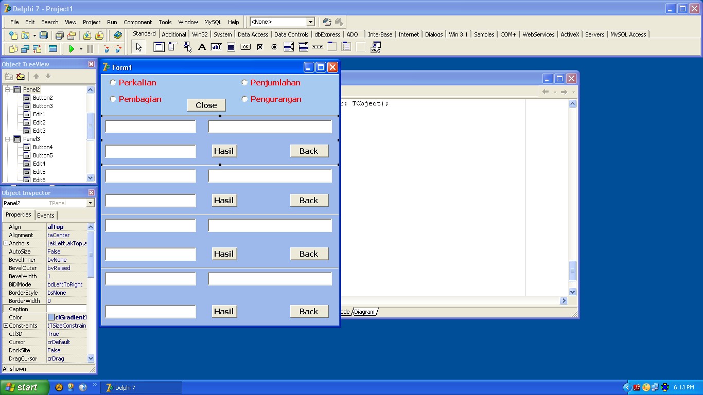Select the RadioButton component icon
This screenshot has width=703, height=395.
point(274,47)
